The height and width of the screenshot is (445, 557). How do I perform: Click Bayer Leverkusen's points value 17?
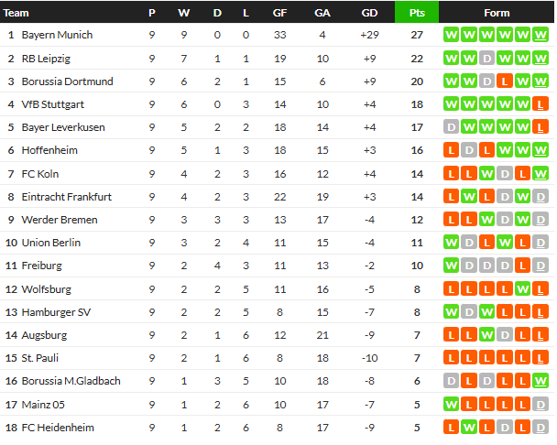coord(416,127)
